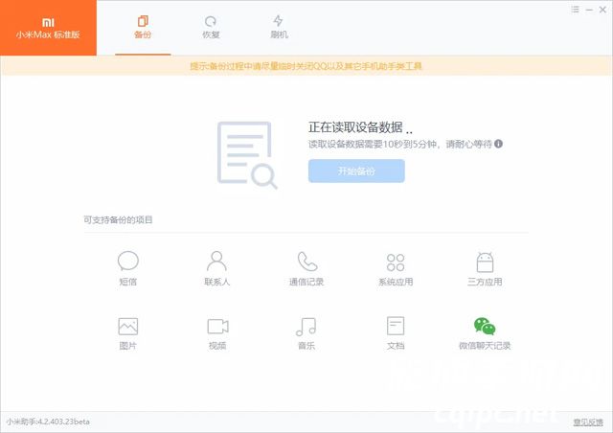This screenshot has width=613, height=433.
Task: Select the 联系人 contacts icon
Action: coord(216,262)
